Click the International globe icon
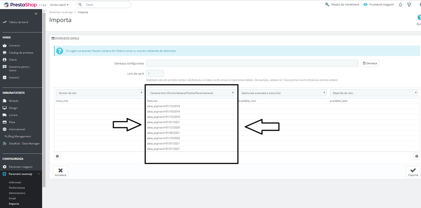Screen dimensions: 421x208 (4, 129)
